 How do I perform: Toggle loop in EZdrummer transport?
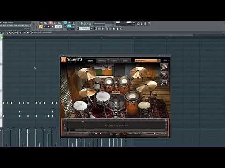click(x=91, y=133)
